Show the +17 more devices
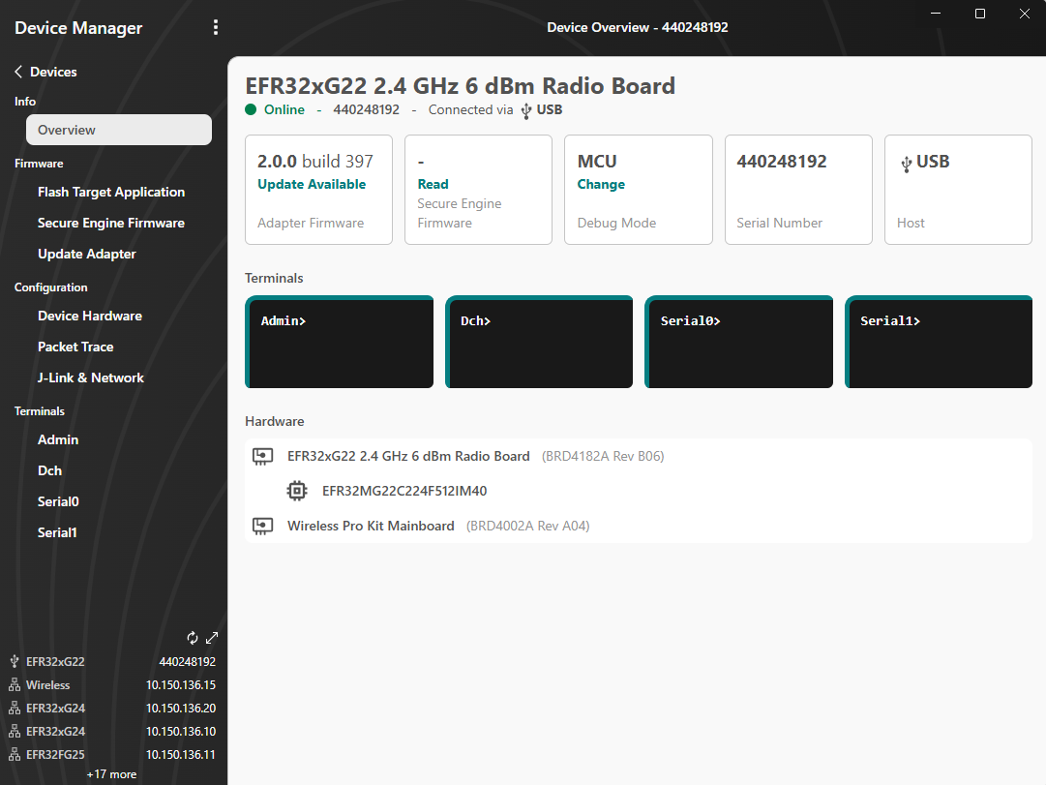1046x785 pixels. 111,774
